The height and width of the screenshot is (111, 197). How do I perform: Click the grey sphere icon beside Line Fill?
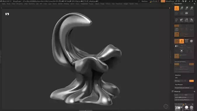(191, 41)
